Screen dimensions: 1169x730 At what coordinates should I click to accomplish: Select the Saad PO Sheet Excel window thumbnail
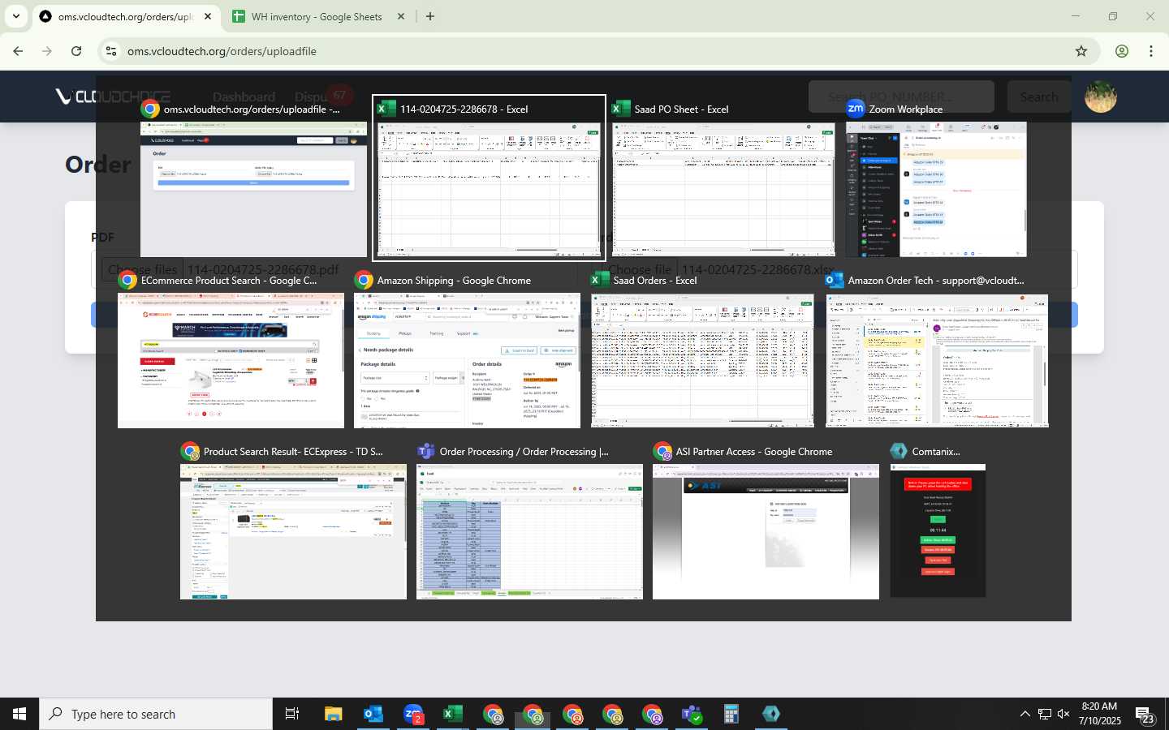pos(723,189)
